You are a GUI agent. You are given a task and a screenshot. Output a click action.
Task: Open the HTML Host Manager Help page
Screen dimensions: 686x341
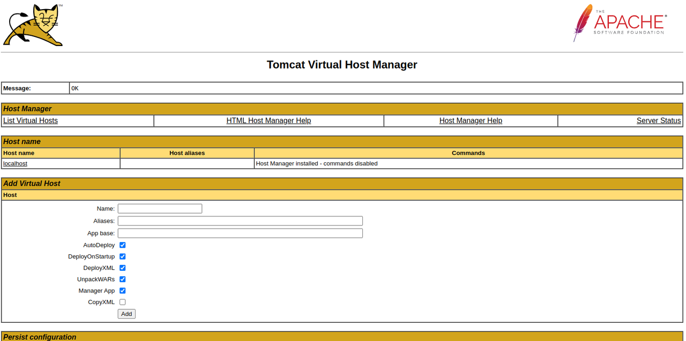pos(269,120)
